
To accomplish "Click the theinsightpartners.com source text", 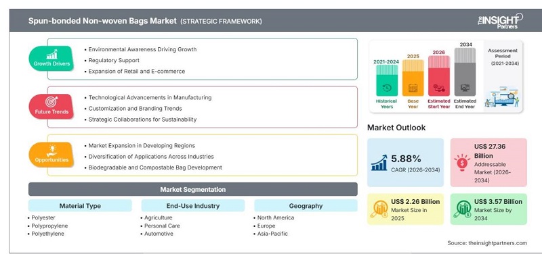I will [497, 243].
